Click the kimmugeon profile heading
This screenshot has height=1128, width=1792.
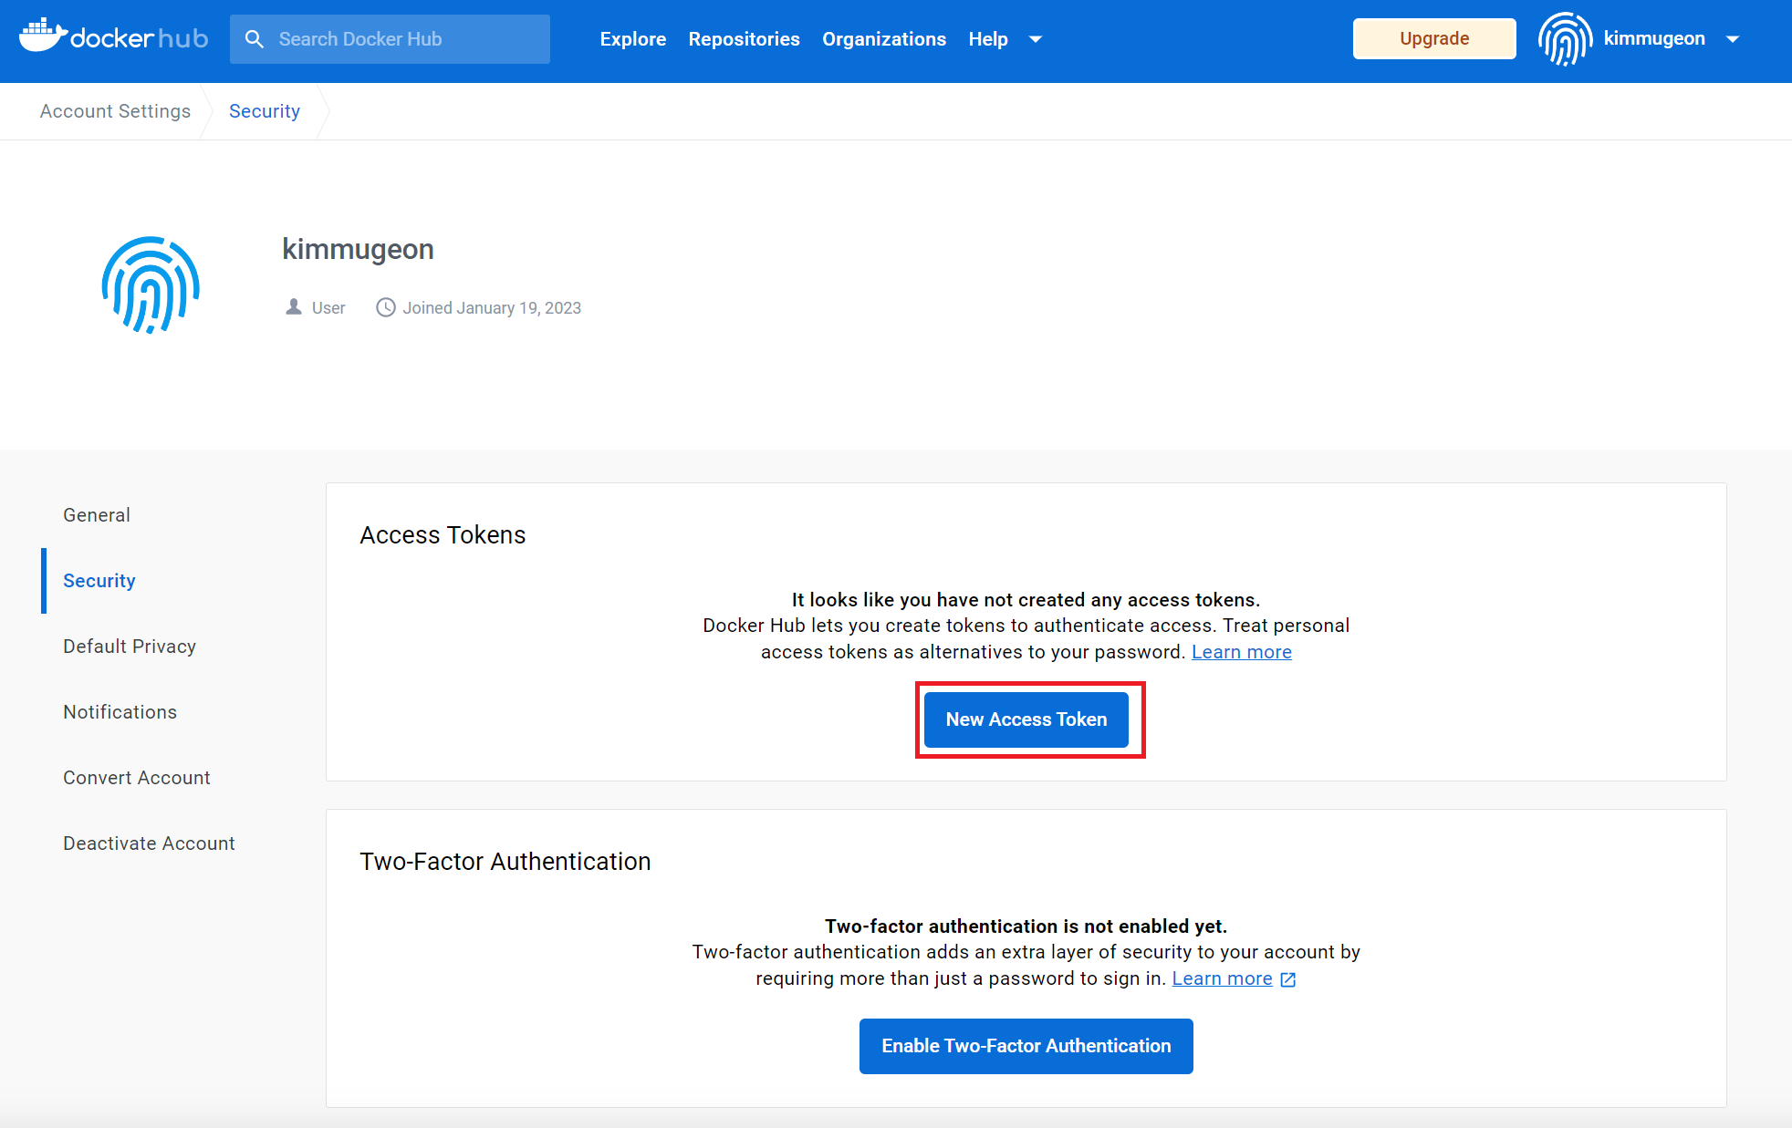(x=358, y=249)
